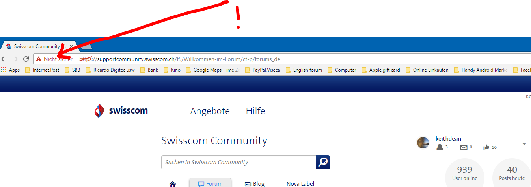Screen dimensions: 531x187
Task: Click the search magnifier button
Action: [323, 162]
